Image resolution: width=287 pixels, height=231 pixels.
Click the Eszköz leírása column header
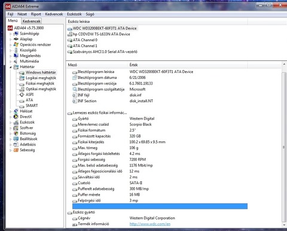pos(157,22)
